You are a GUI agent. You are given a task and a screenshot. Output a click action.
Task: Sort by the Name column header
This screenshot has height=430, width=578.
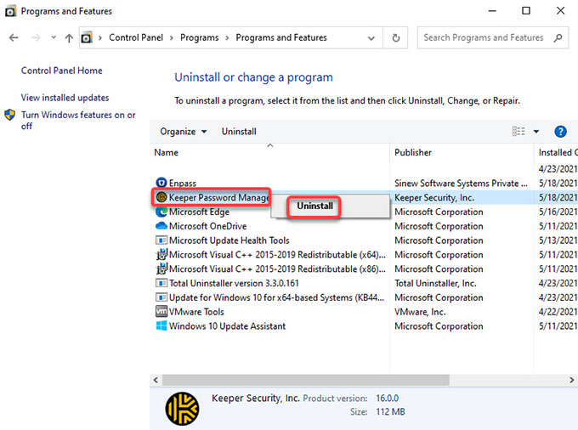pyautogui.click(x=166, y=153)
